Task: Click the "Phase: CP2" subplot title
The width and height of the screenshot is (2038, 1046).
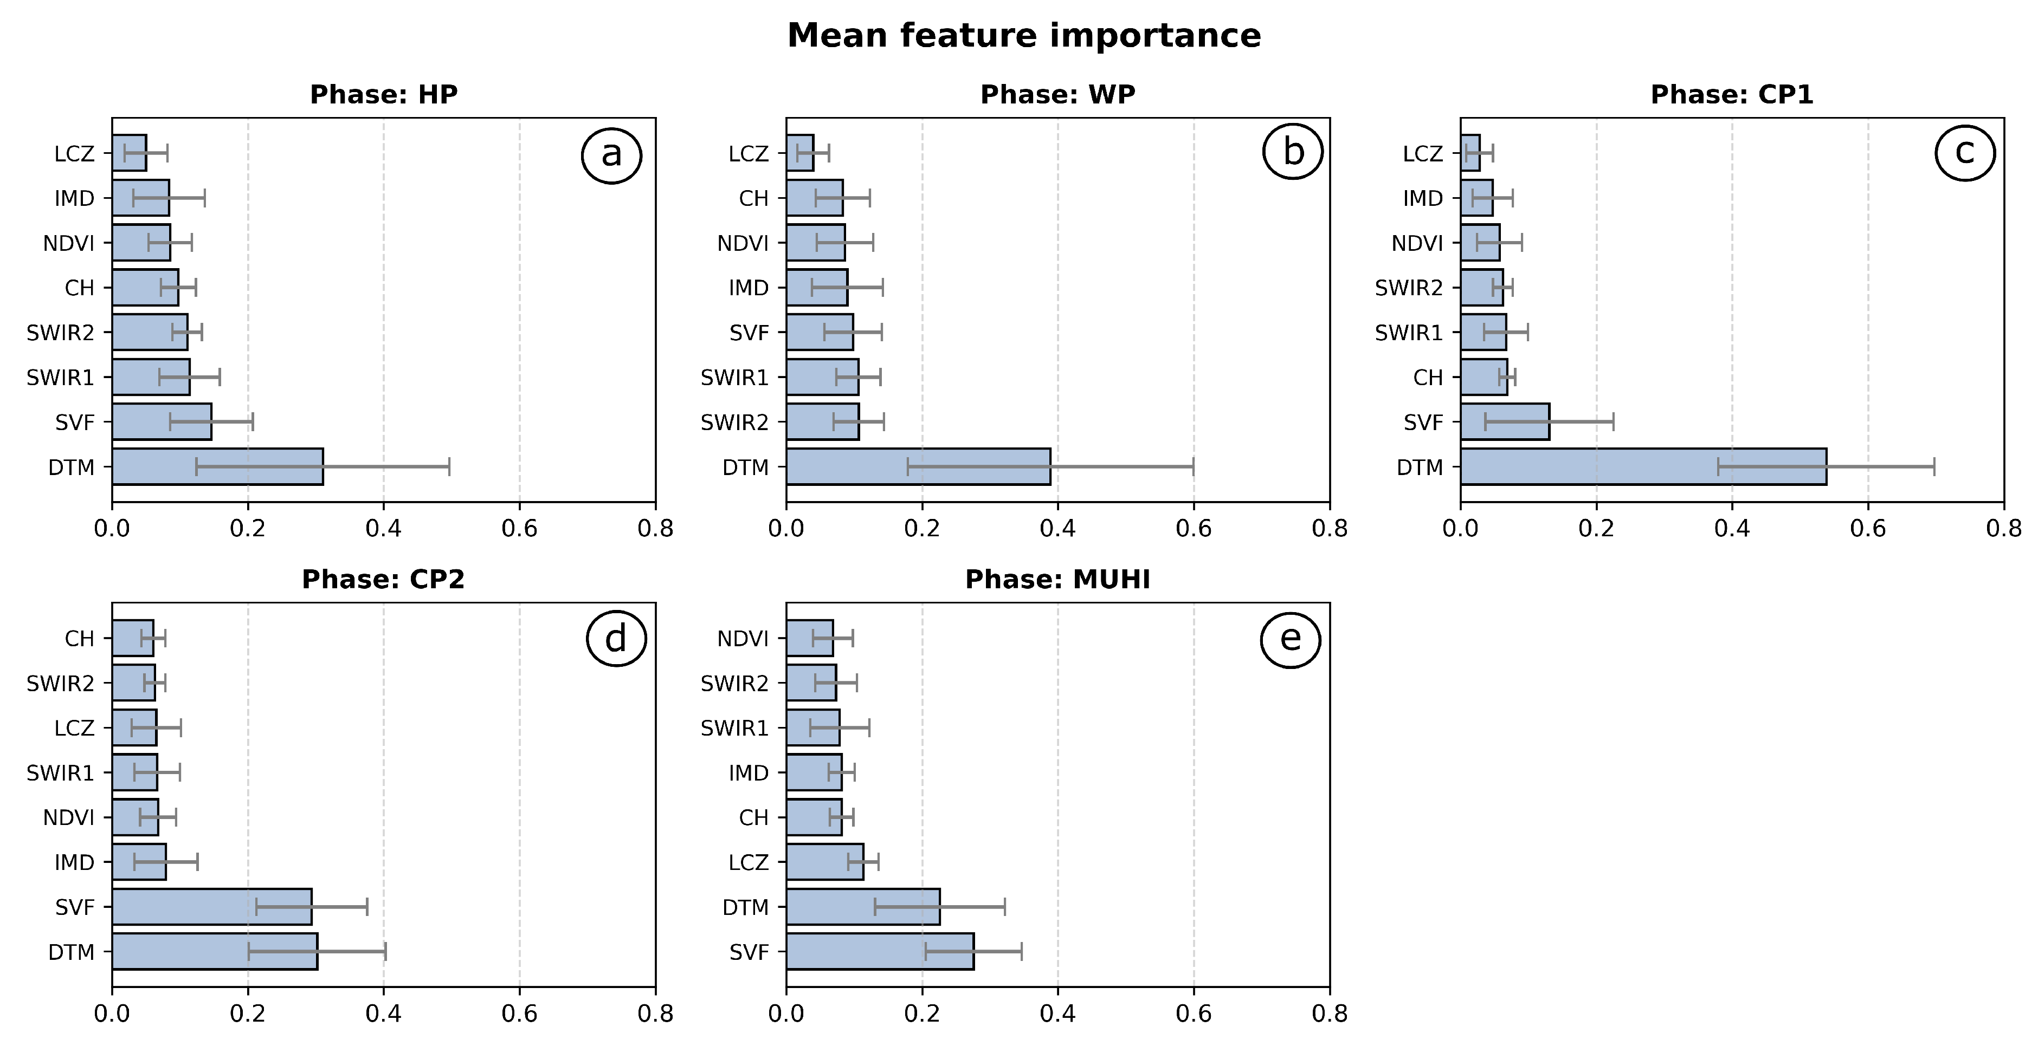Action: [383, 580]
